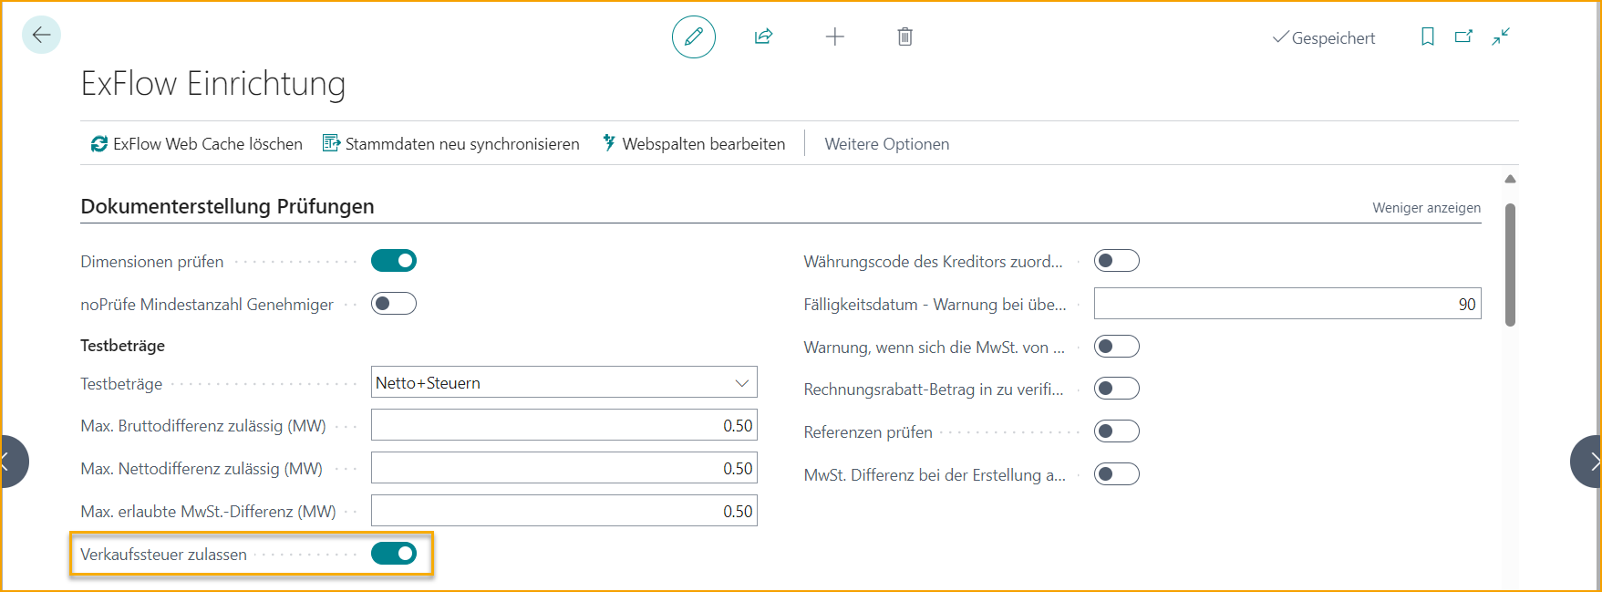The image size is (1602, 592).
Task: Open Weitere Optionen menu
Action: 887,144
